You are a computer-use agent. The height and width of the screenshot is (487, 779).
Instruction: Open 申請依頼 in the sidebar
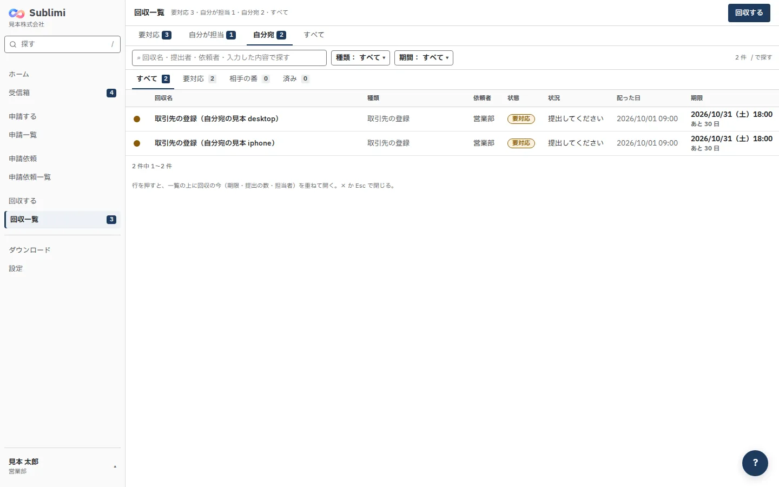62,159
